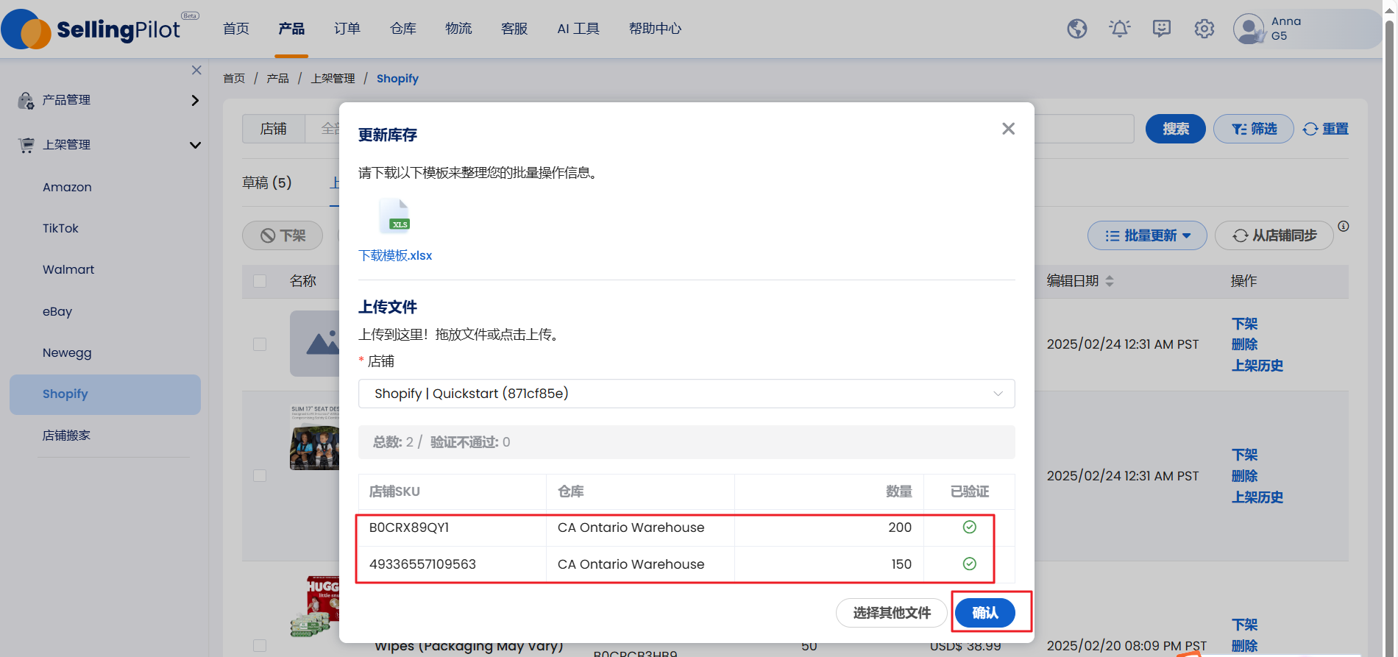Click the 从店铺同步 button
Image resolution: width=1398 pixels, height=657 pixels.
(x=1274, y=235)
